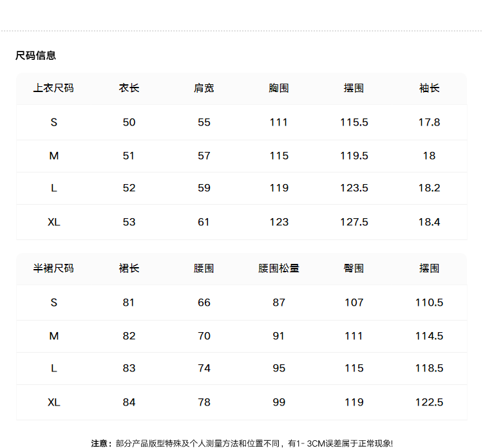
Task: Select the waist value 74
Action: pos(204,368)
